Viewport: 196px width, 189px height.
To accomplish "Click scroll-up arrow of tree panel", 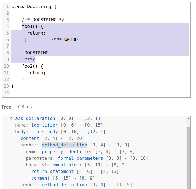I will (188, 119).
